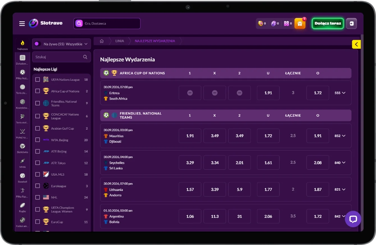The width and height of the screenshot is (376, 245).
Task: Expand 840 markets for Seychelles match
Action: click(340, 163)
